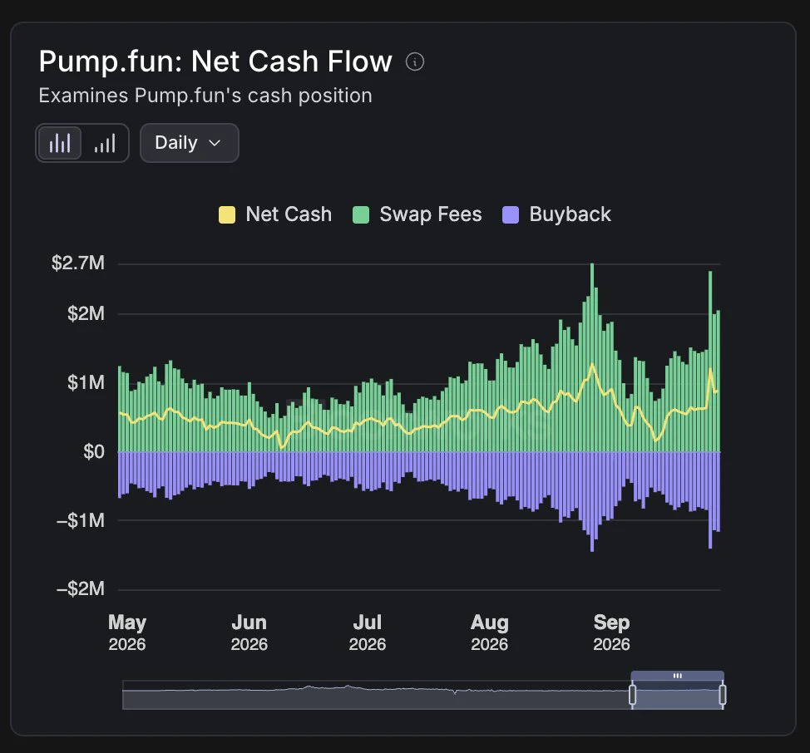Click the Jun 2026 x-axis label

[x=249, y=632]
